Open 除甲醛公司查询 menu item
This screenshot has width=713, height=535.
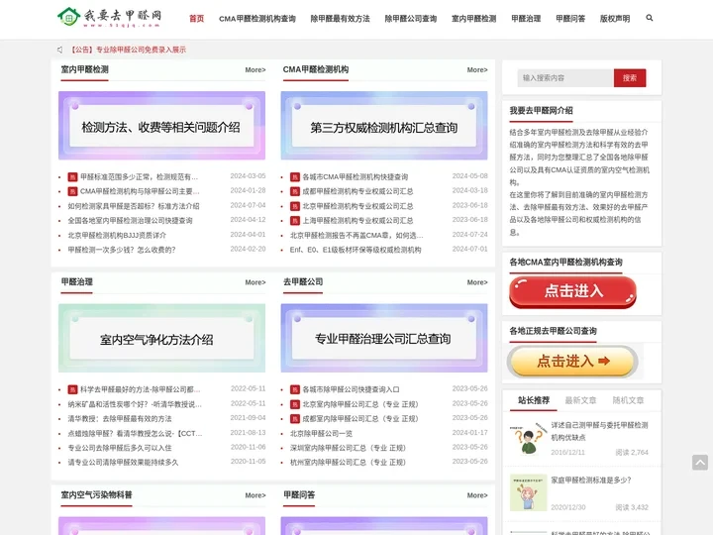click(x=411, y=19)
